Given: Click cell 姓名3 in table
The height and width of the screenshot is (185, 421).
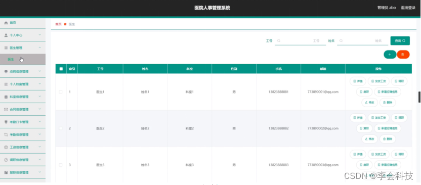Looking at the screenshot, I should (x=145, y=165).
